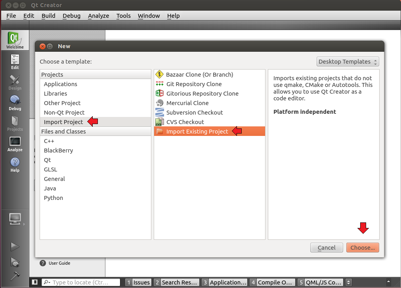This screenshot has width=401, height=288.
Task: Open the Help menu in menu bar
Action: (174, 16)
